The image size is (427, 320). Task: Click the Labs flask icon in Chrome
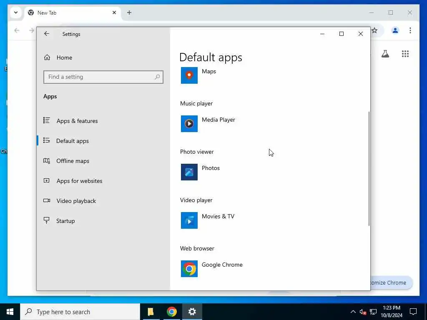click(x=385, y=54)
